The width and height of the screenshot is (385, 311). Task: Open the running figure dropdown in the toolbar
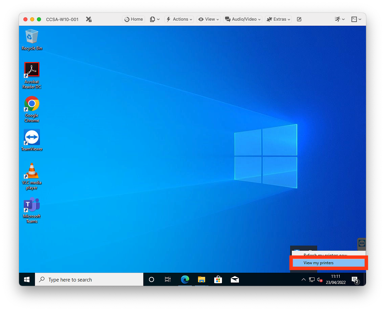pos(340,19)
